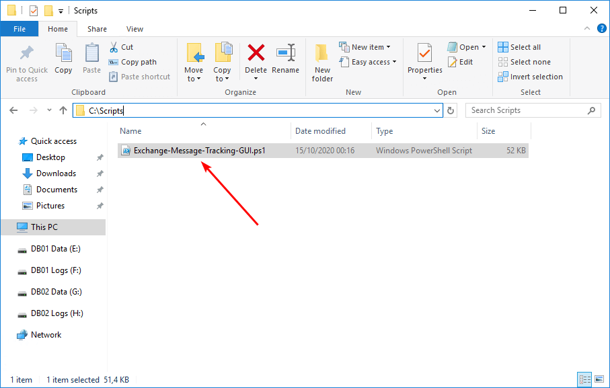Click Edit in the Open group

coord(460,62)
